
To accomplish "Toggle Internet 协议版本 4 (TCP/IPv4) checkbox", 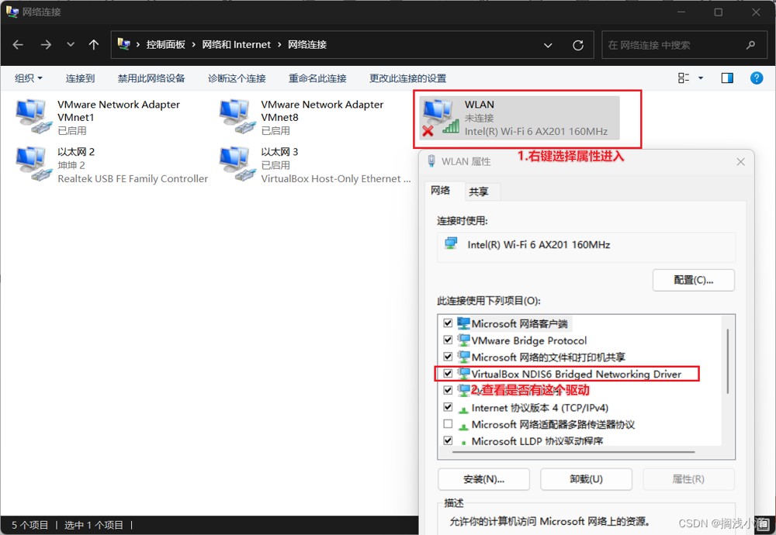I will (x=448, y=407).
